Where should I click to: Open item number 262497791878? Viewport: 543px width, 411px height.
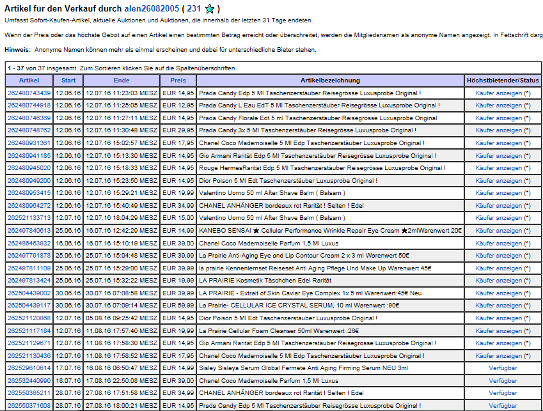click(x=29, y=255)
